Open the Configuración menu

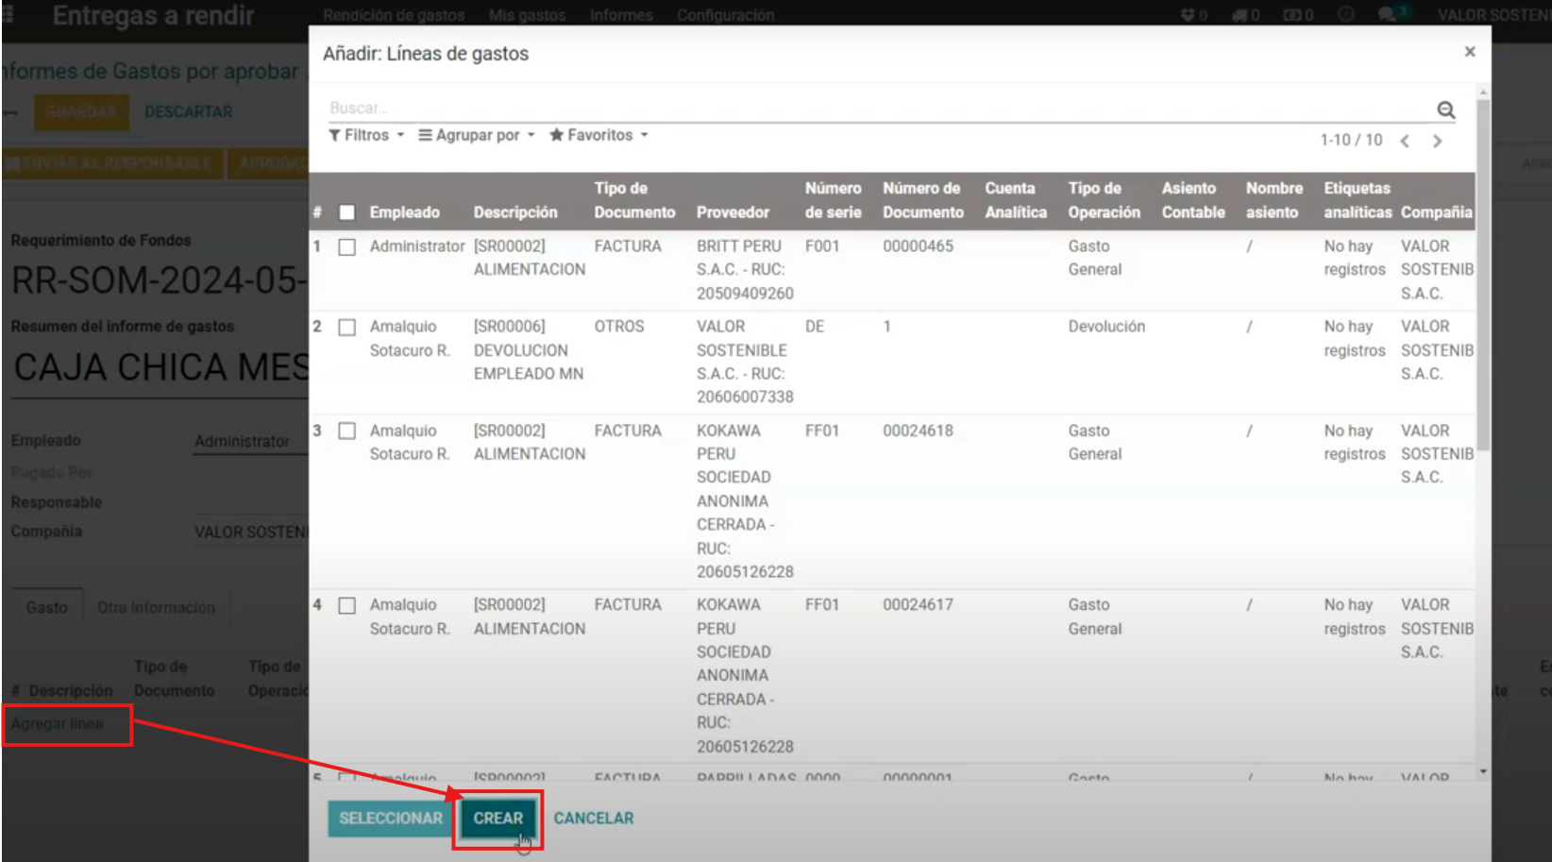click(725, 15)
